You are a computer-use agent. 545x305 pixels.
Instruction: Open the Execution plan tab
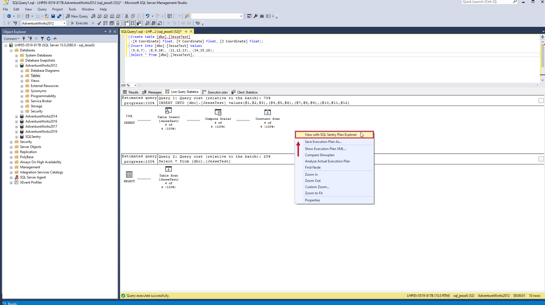pos(217,92)
